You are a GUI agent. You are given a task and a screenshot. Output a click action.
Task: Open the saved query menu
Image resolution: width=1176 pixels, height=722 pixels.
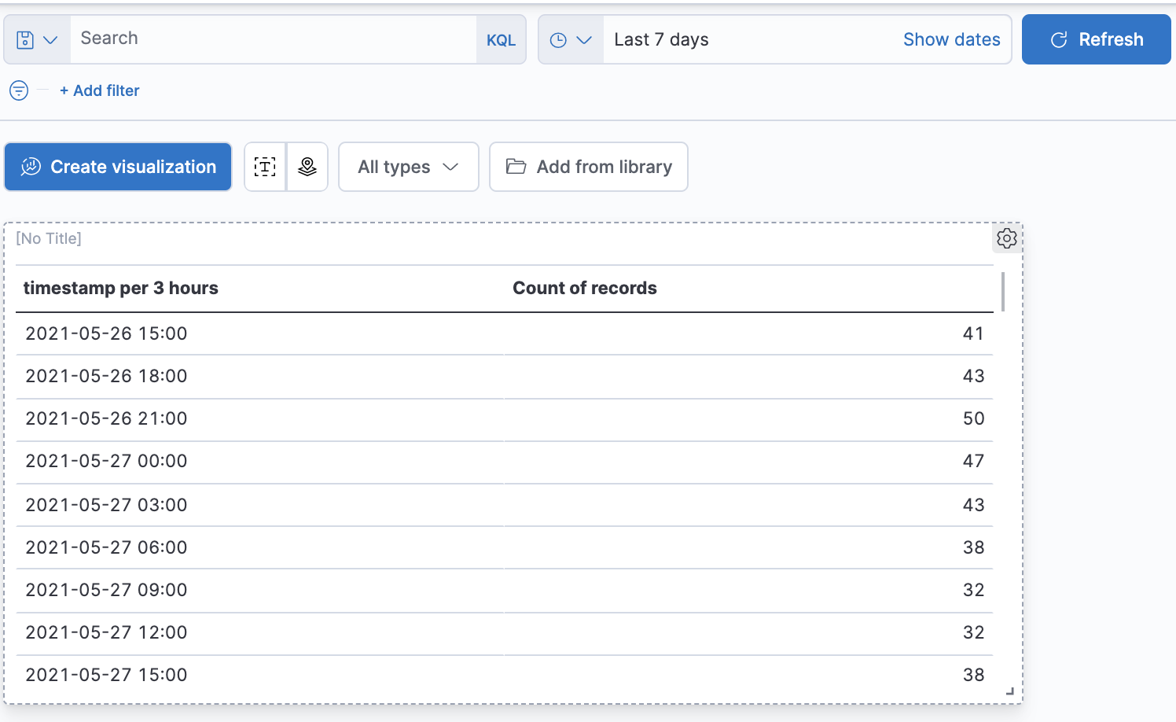point(37,39)
